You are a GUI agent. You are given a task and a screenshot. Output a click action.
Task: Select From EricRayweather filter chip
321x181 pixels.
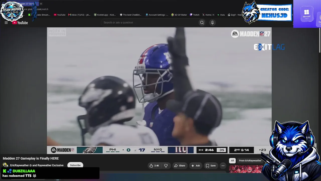250,161
